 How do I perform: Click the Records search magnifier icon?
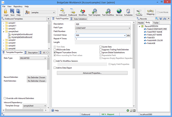(x=157, y=19)
